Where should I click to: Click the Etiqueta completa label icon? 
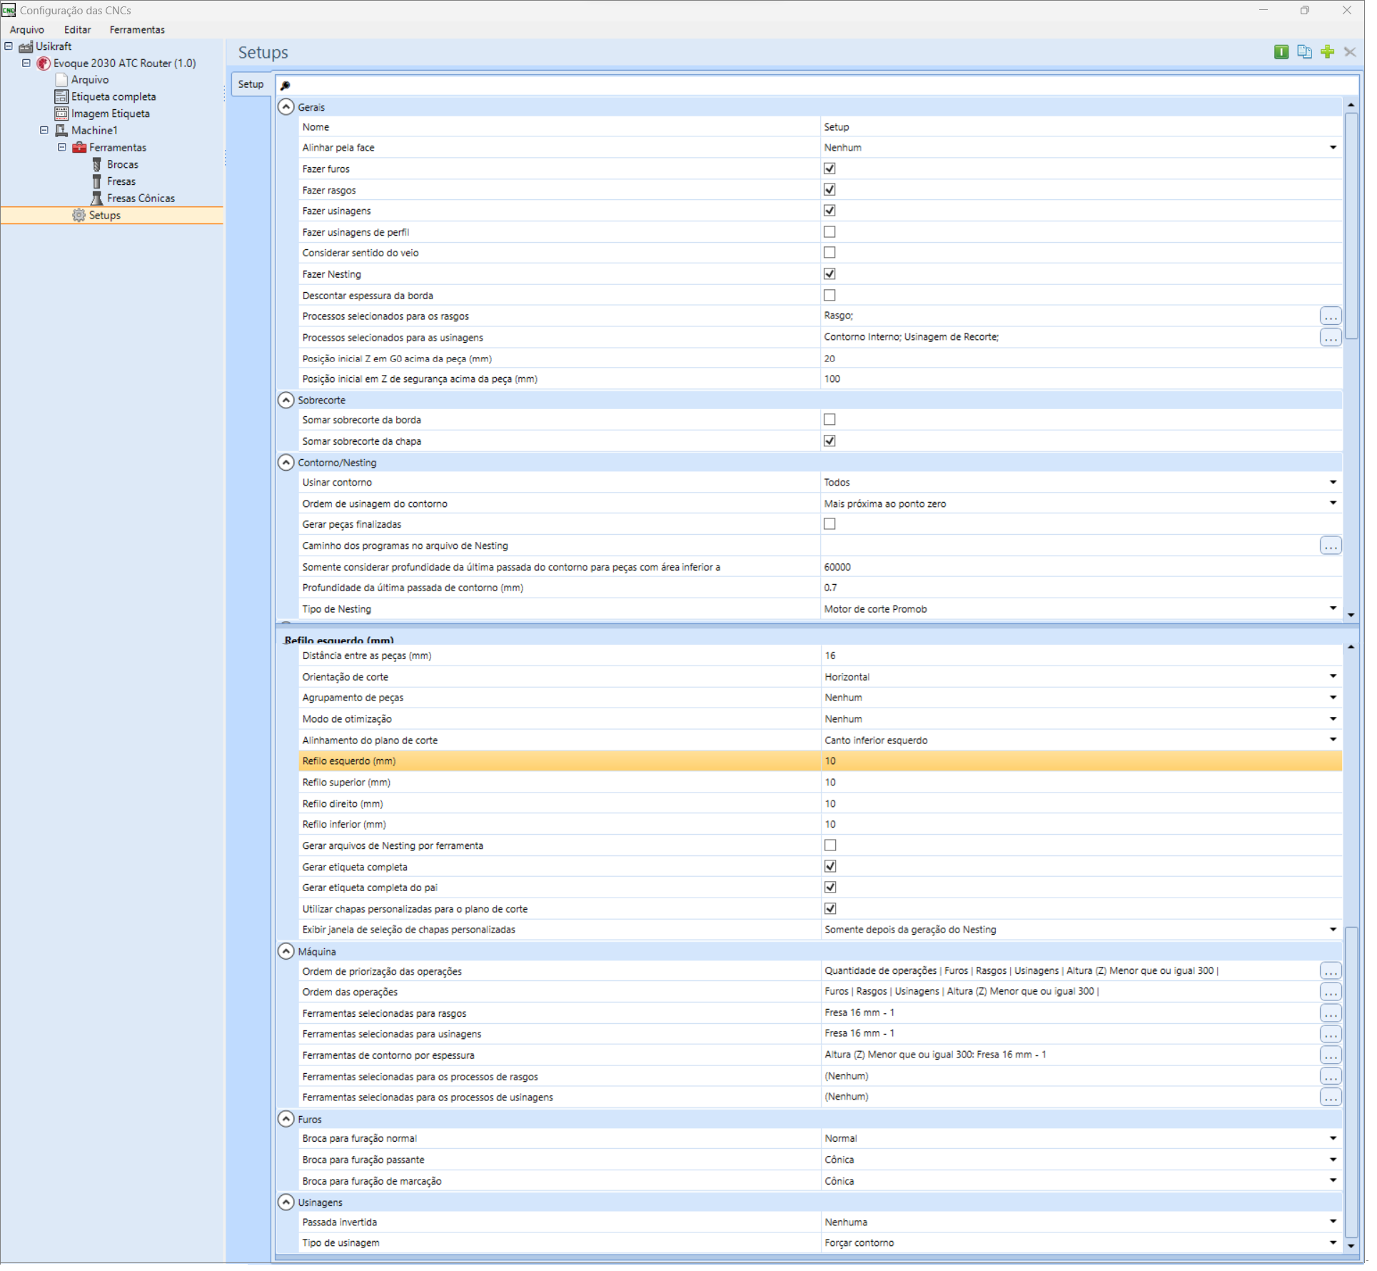click(x=62, y=97)
